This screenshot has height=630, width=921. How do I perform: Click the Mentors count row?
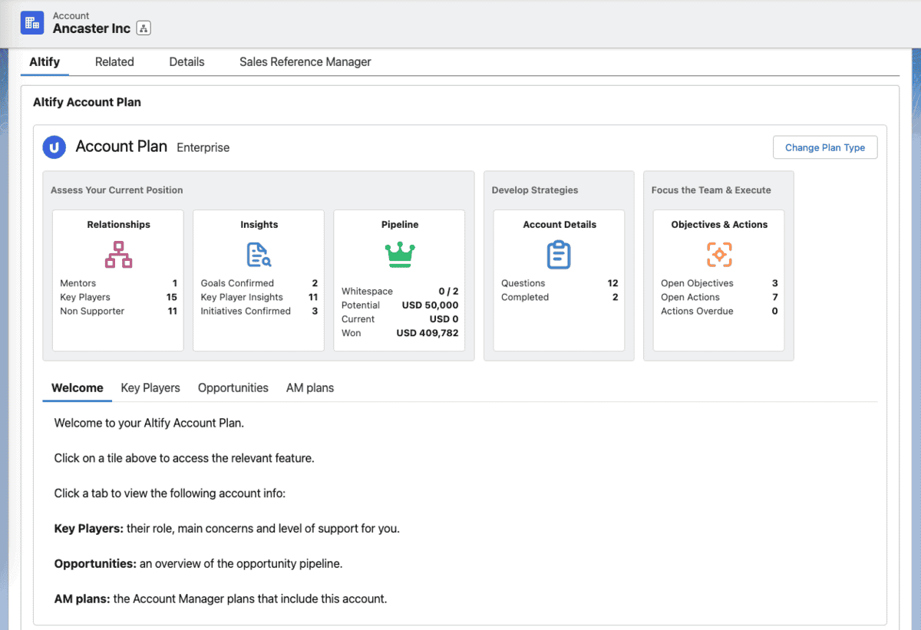[118, 283]
